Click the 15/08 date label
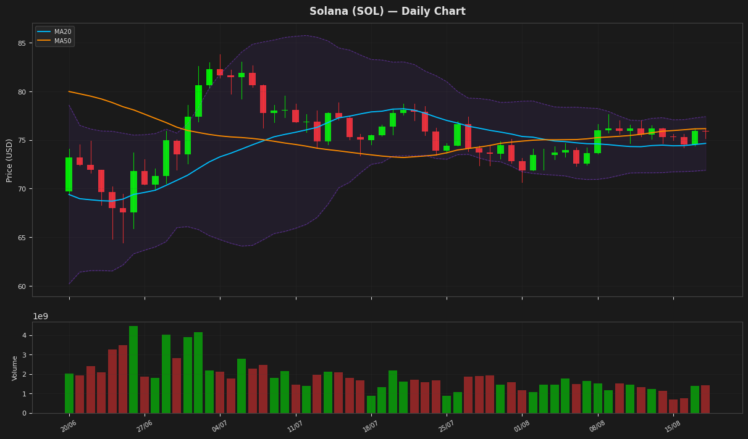This screenshot has height=439, width=748. pos(673,427)
